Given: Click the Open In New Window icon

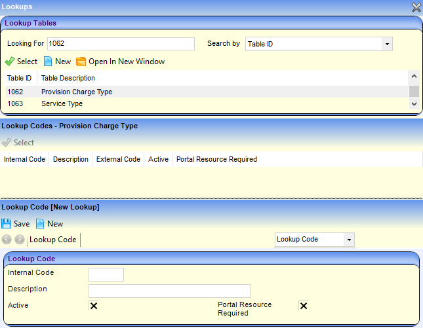Looking at the screenshot, I should pos(81,62).
